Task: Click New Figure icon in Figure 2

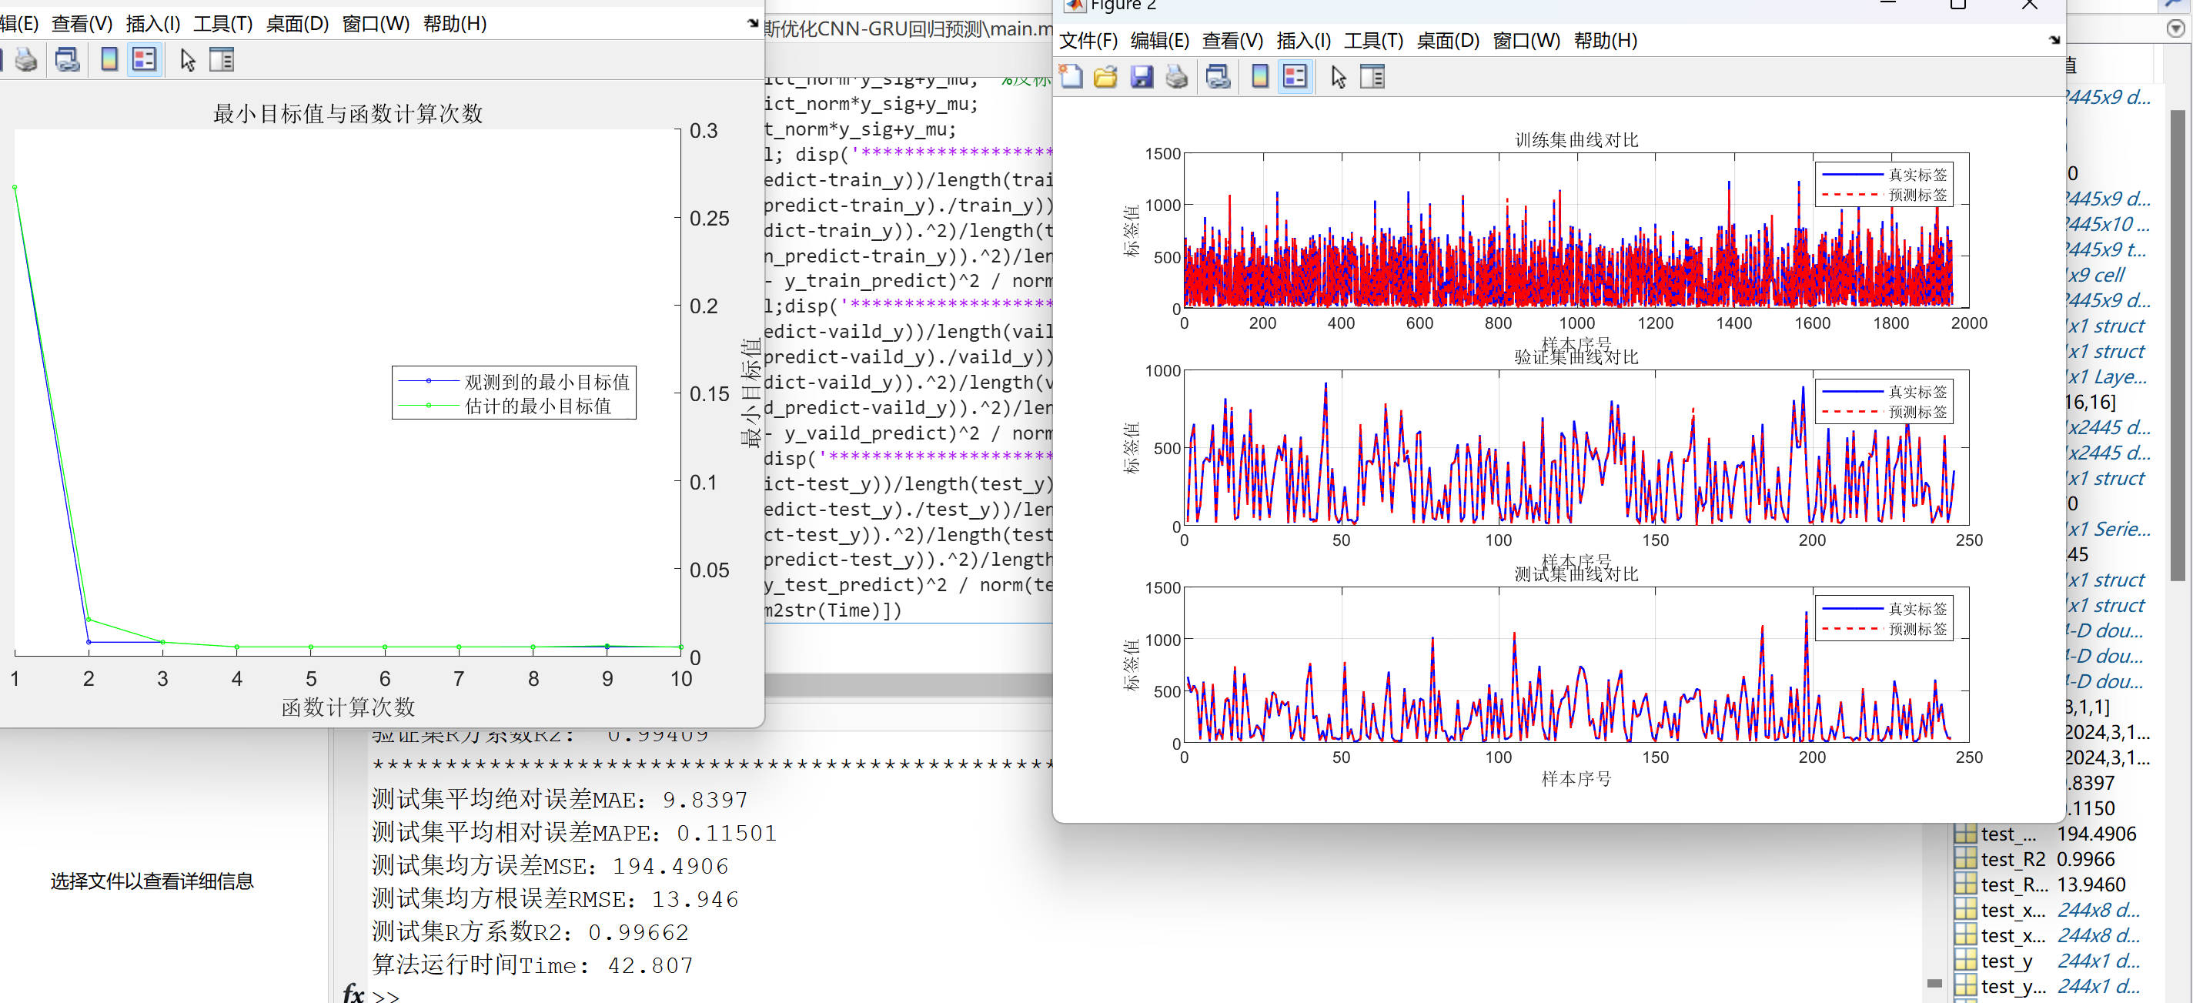Action: click(x=1071, y=78)
